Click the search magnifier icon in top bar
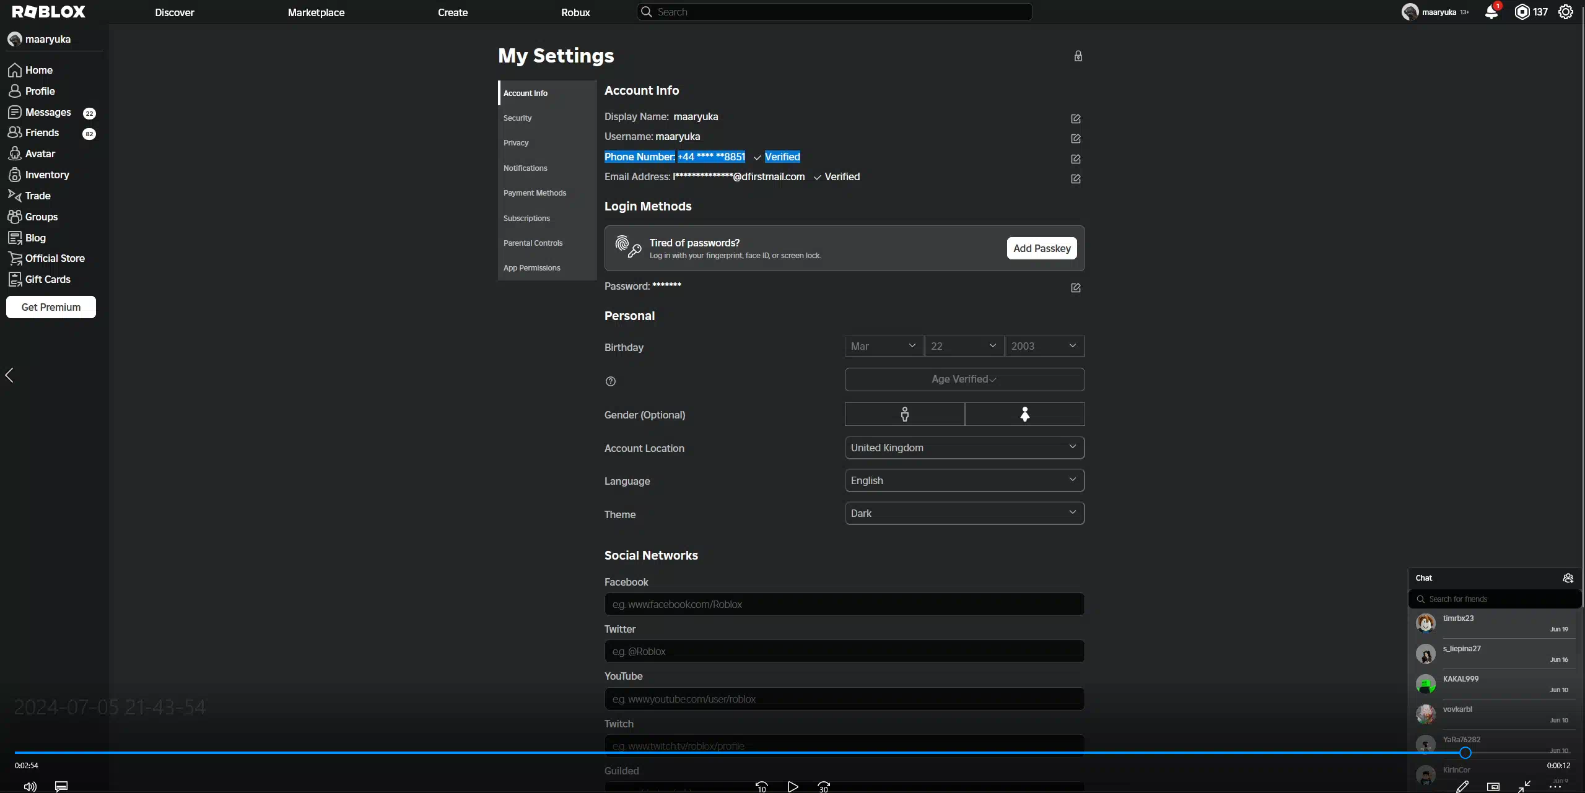Viewport: 1585px width, 793px height. coord(647,12)
